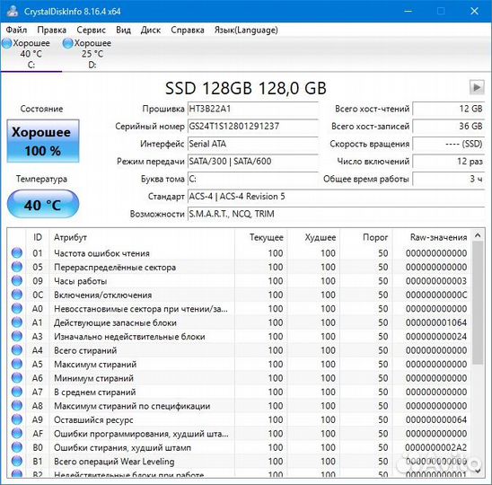
Task: Click the status icon for Максимум стираний A5 row
Action: pyautogui.click(x=17, y=364)
